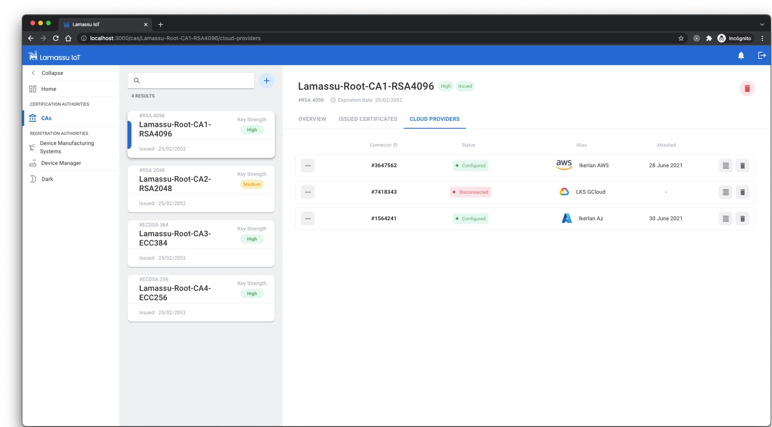This screenshot has width=772, height=427.
Task: Click the Issued badge in the CA header
Action: 465,86
